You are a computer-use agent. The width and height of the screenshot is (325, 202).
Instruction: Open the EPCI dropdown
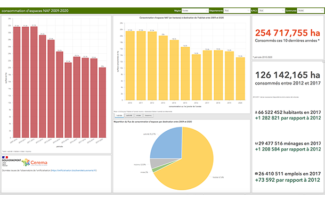(x=272, y=11)
